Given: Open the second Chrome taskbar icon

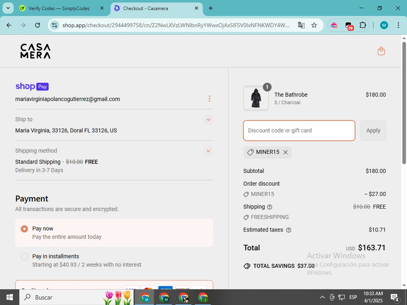Looking at the screenshot, I should 164,297.
